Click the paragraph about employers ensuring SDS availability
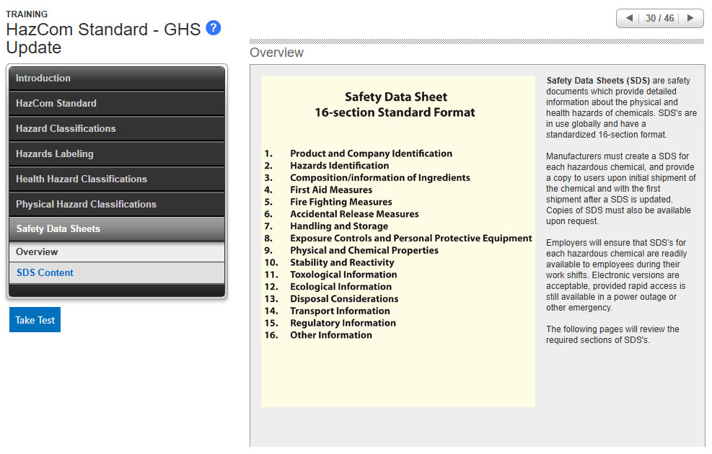This screenshot has width=712, height=454. tap(617, 275)
